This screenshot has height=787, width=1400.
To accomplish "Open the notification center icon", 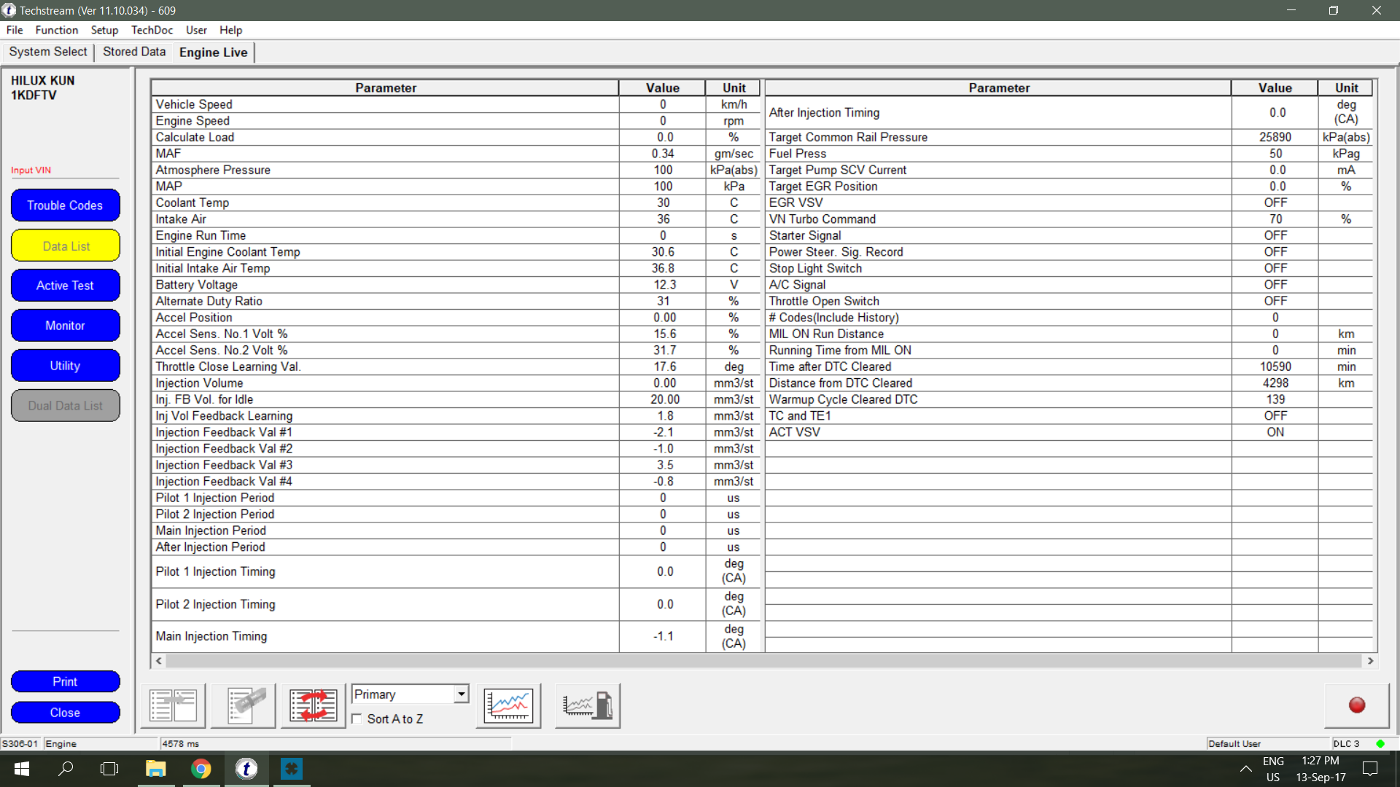I will pyautogui.click(x=1370, y=769).
